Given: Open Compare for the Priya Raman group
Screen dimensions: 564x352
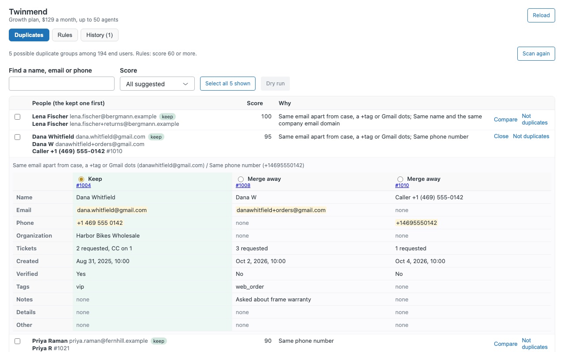Looking at the screenshot, I should point(505,344).
